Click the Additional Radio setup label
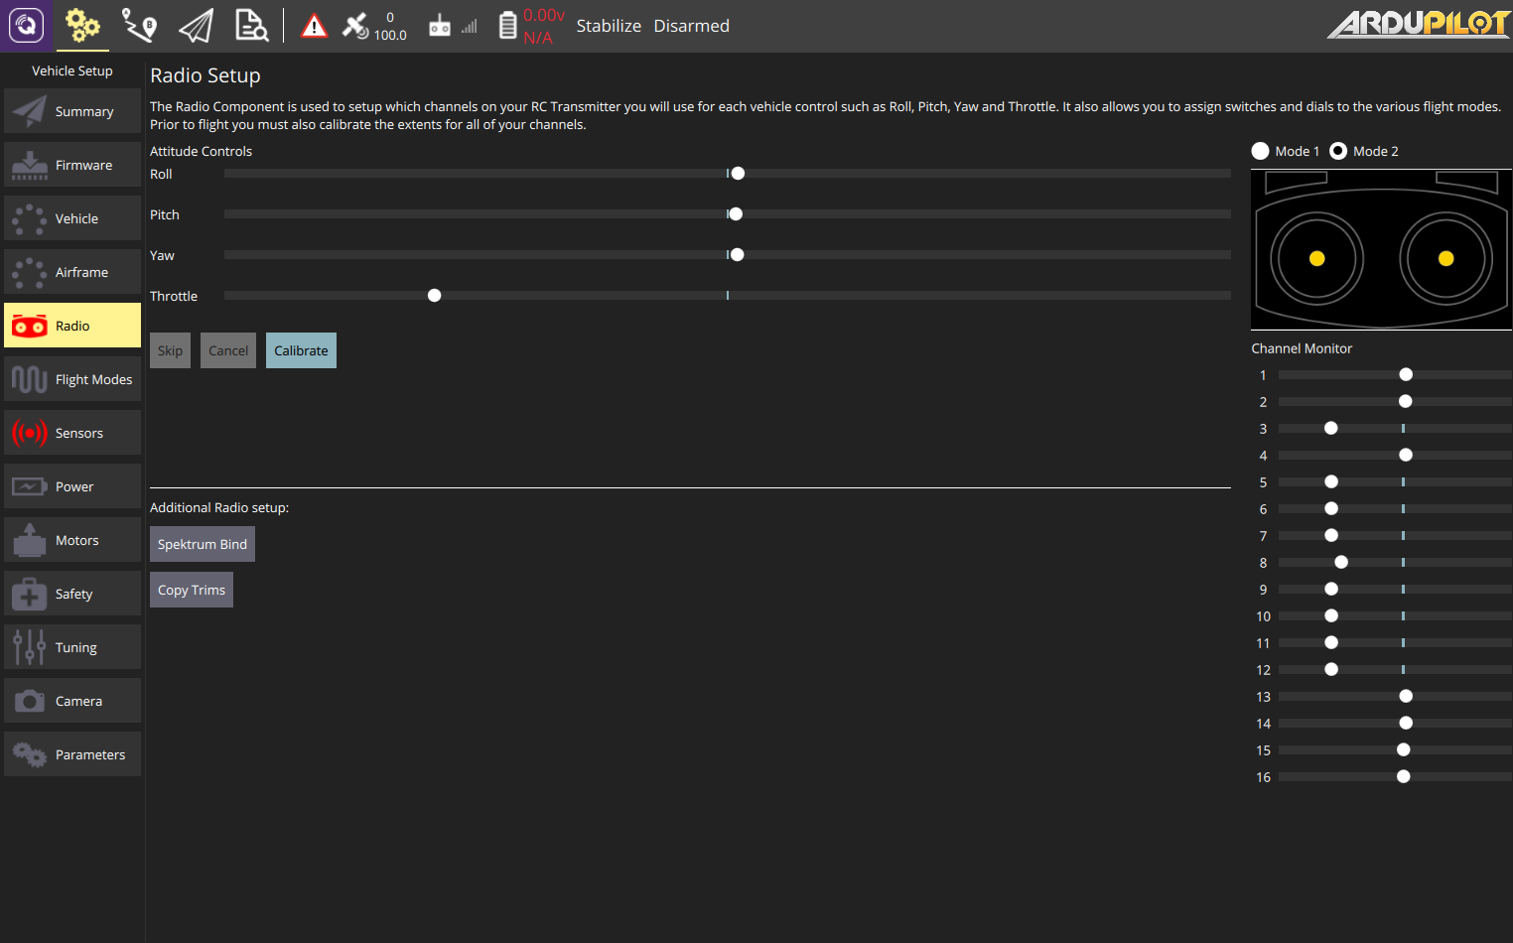 pyautogui.click(x=219, y=507)
